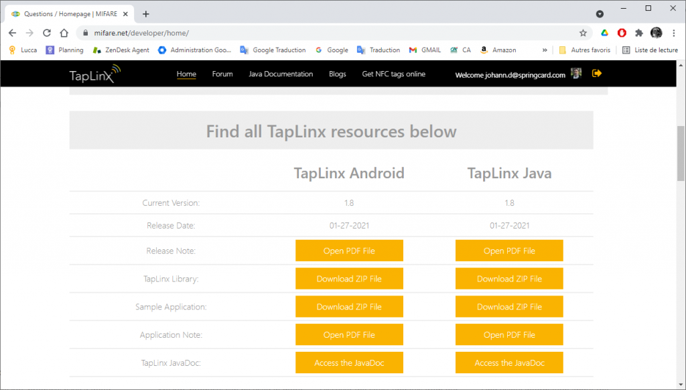Open the browser home page

[x=64, y=33]
